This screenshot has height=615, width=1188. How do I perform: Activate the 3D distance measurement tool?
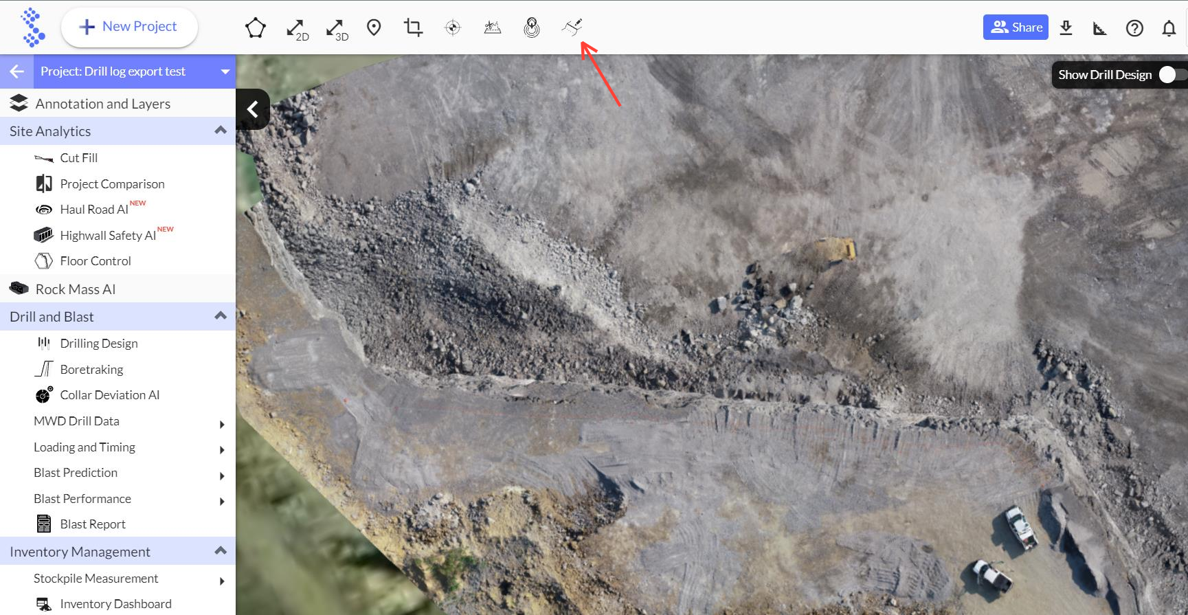pos(336,29)
